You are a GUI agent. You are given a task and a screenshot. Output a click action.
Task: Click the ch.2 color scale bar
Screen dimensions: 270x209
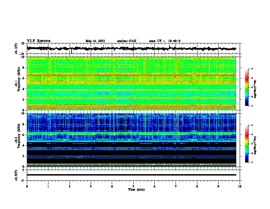pos(247,144)
